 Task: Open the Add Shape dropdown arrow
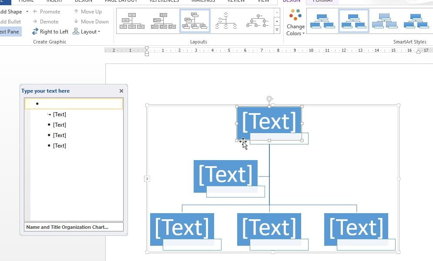27,12
